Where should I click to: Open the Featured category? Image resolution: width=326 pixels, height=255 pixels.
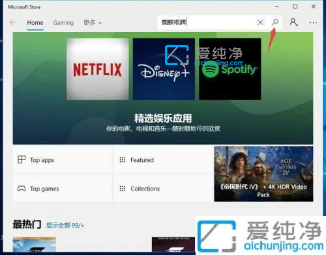pos(163,160)
